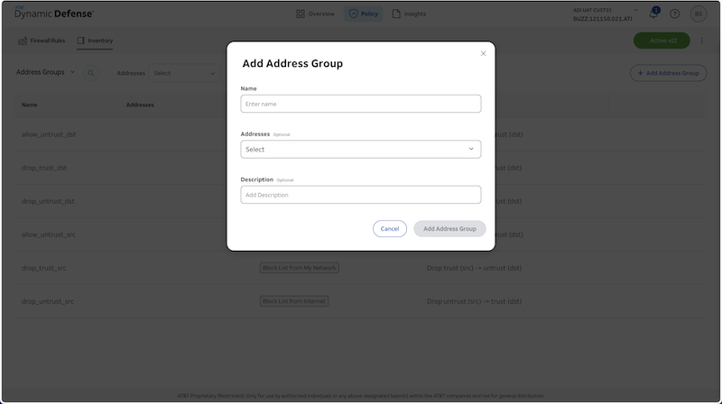
Task: Click 'Drop untrust (src) -> trust (dst)' description
Action: 474,301
